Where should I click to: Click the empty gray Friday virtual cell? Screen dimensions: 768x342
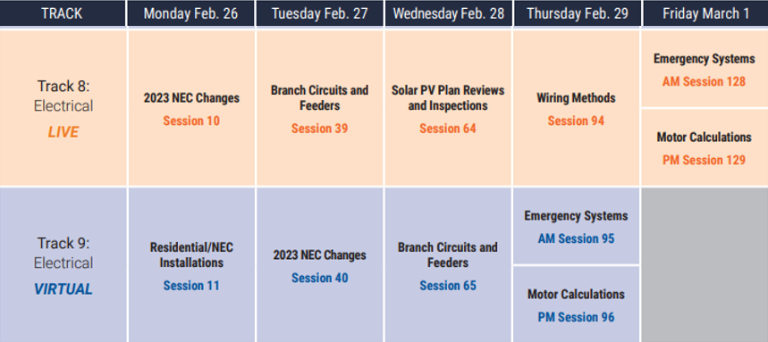(x=705, y=265)
